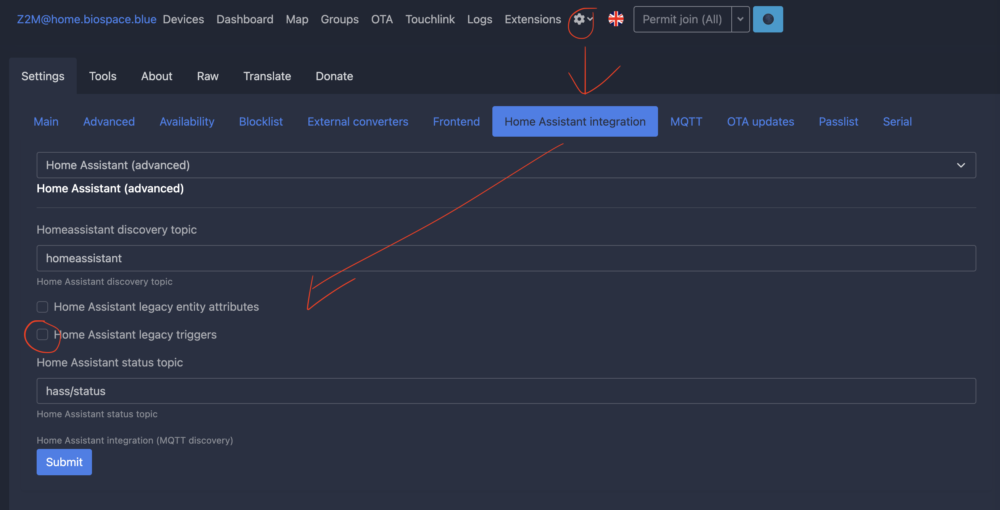Expand the Home Assistant (advanced) selector
The width and height of the screenshot is (1000, 510).
pyautogui.click(x=961, y=165)
